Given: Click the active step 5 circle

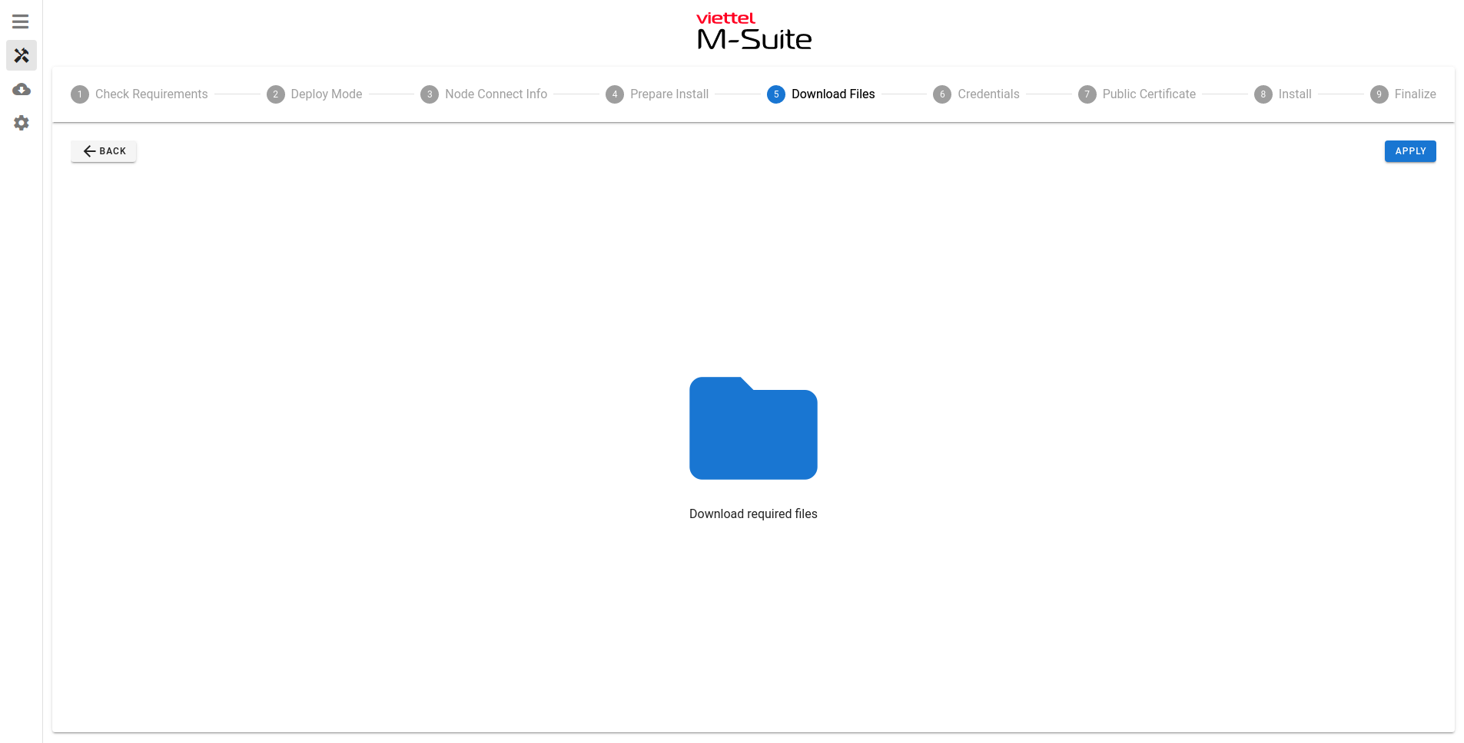Looking at the screenshot, I should (x=776, y=94).
